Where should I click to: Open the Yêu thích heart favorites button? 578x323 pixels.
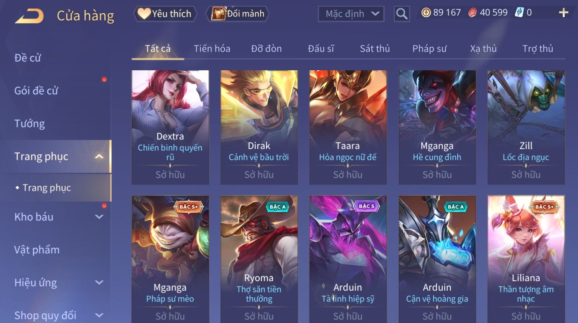165,14
